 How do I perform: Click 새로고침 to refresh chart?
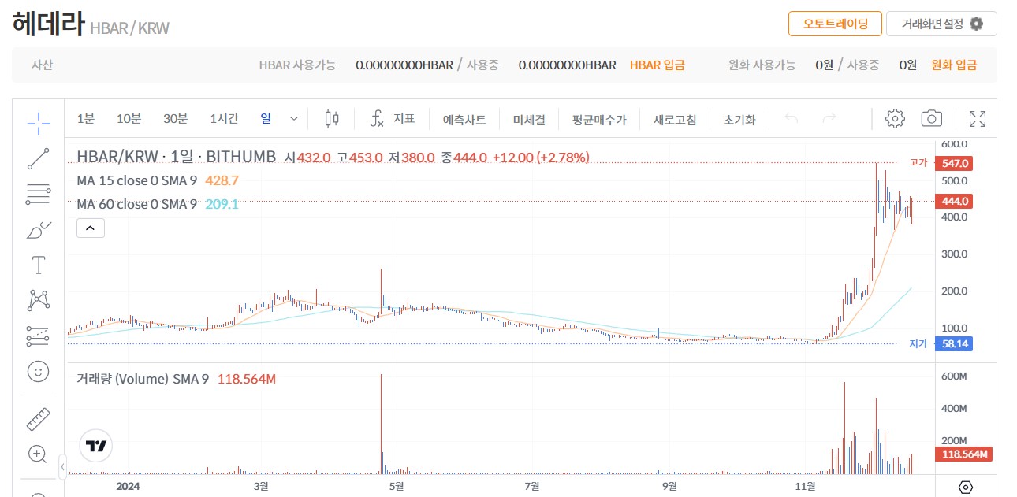(x=675, y=120)
